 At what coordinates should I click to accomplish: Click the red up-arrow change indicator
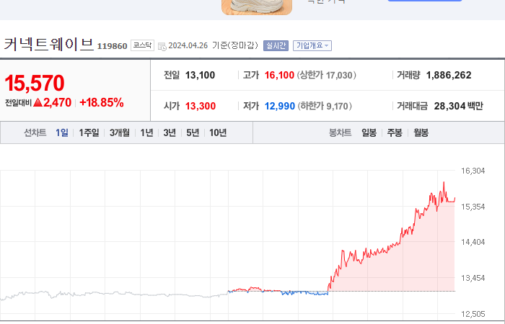click(x=38, y=102)
